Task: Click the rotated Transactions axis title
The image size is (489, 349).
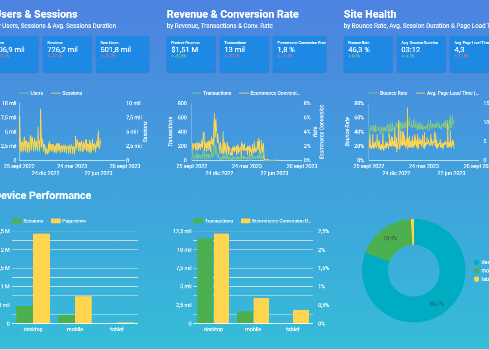Action: 170,131
